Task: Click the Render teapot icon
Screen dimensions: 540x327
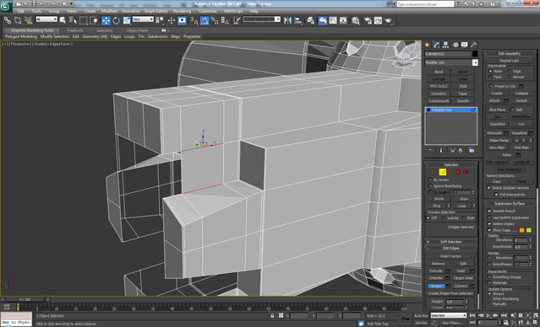Action: 389,20
